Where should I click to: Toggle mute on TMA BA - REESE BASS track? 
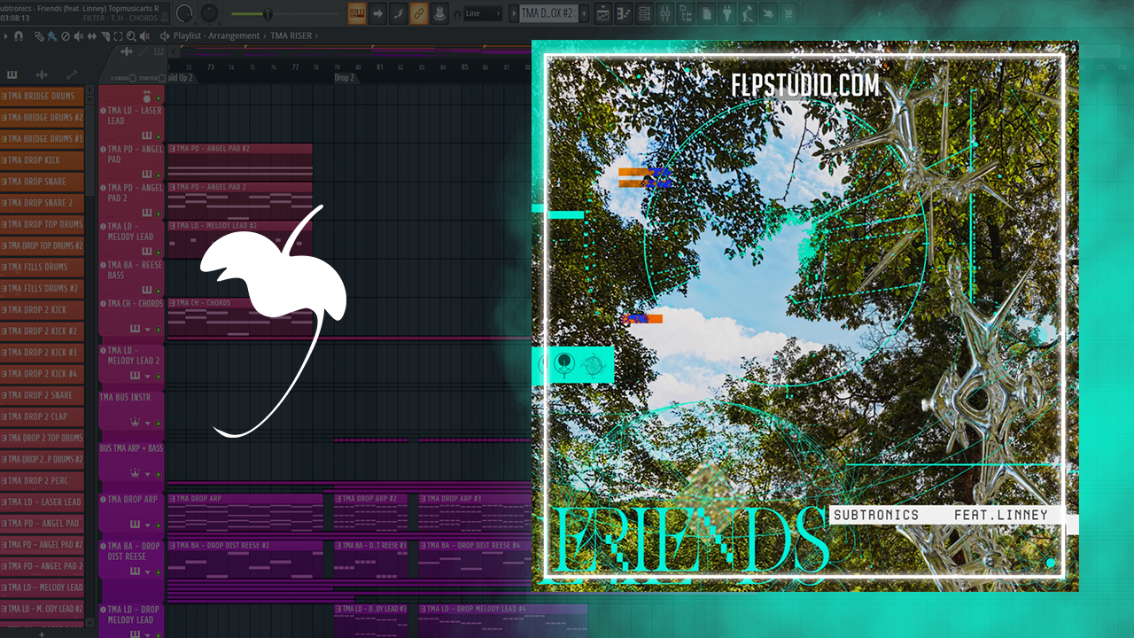(x=159, y=291)
